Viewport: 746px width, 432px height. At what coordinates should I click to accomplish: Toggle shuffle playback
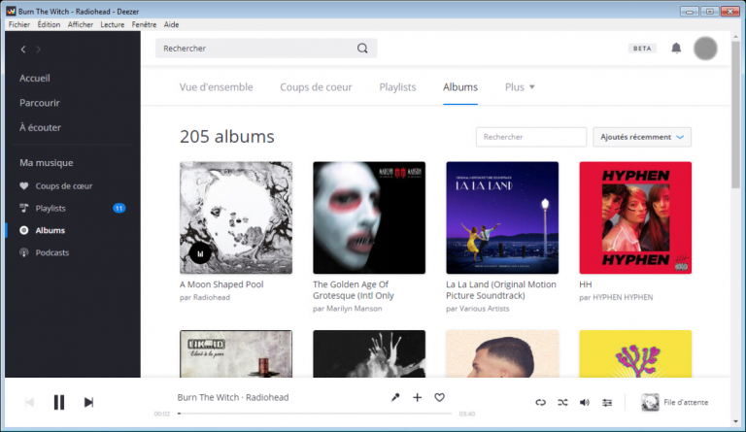562,402
